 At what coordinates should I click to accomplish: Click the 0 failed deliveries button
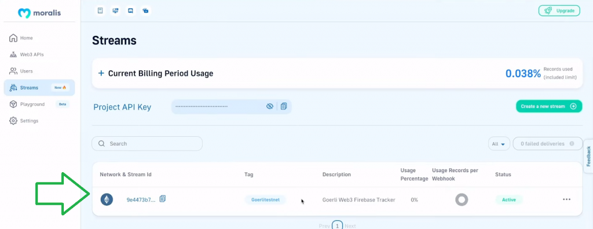click(x=548, y=144)
